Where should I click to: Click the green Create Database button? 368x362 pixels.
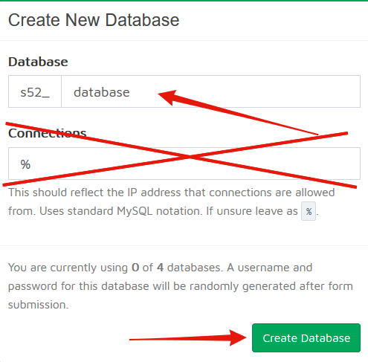306,337
